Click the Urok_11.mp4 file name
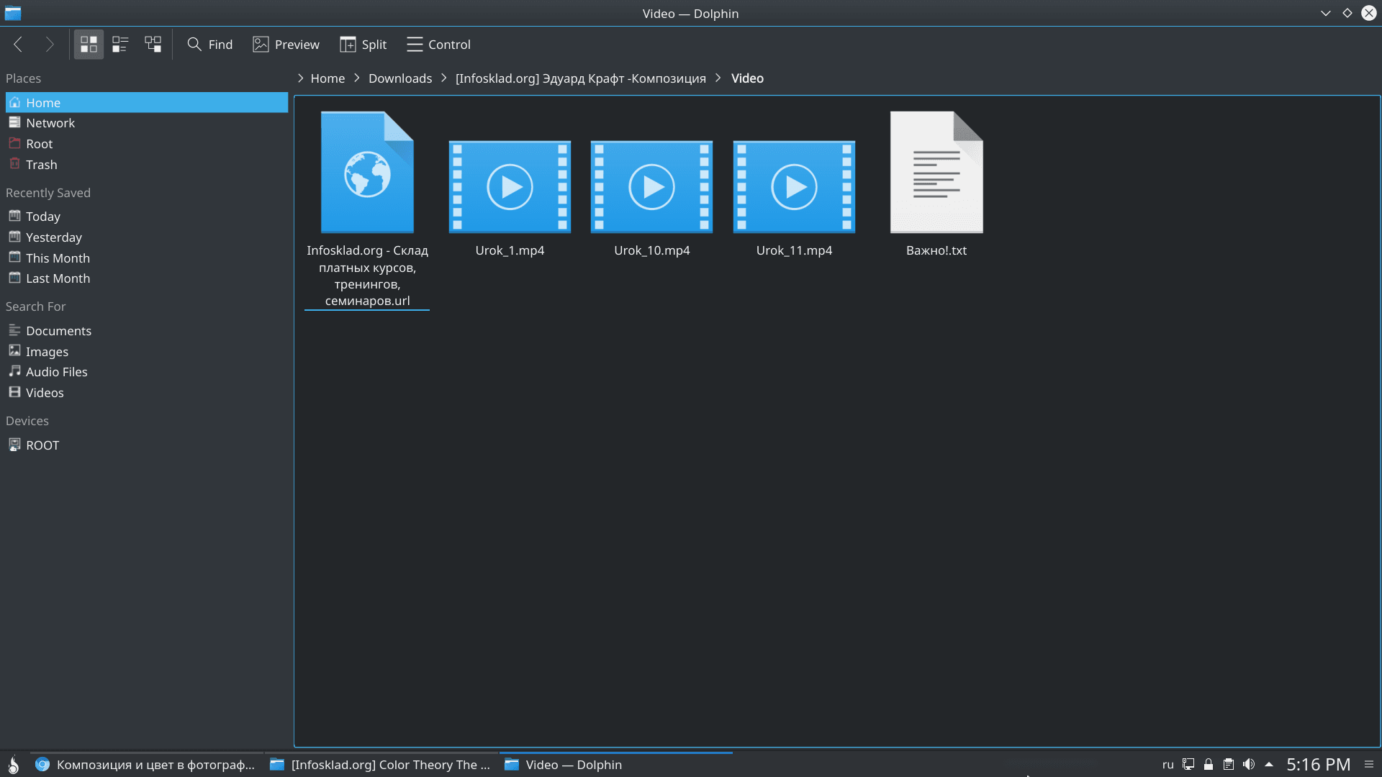 click(x=794, y=250)
